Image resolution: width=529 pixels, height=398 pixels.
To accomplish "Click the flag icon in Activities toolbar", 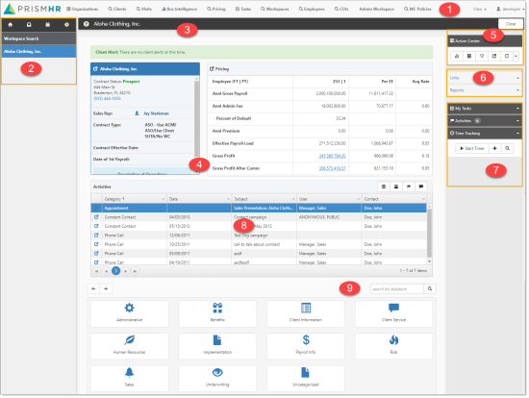I will 409,187.
